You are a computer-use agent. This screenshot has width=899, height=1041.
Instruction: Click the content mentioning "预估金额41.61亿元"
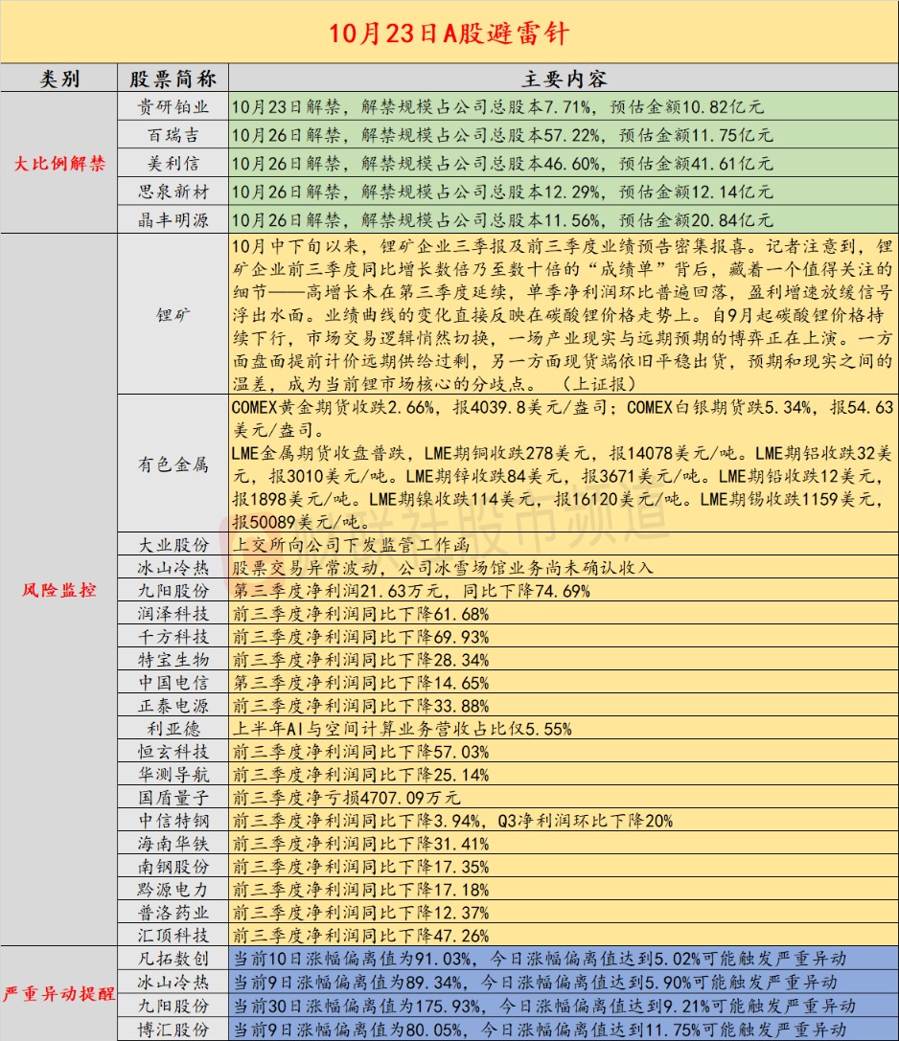[x=564, y=163]
